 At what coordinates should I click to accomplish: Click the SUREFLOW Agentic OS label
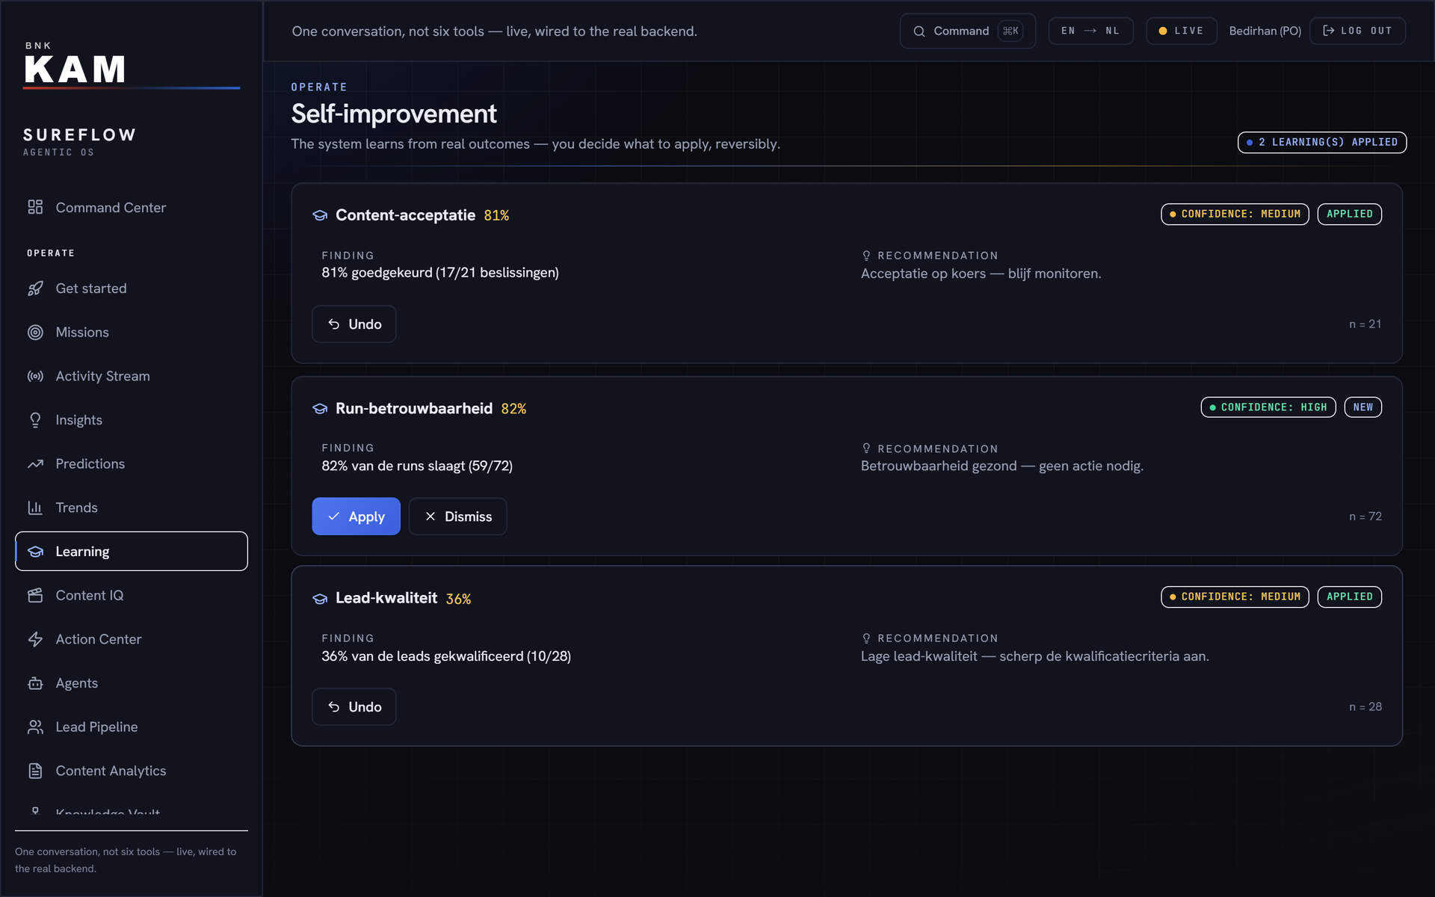(79, 141)
